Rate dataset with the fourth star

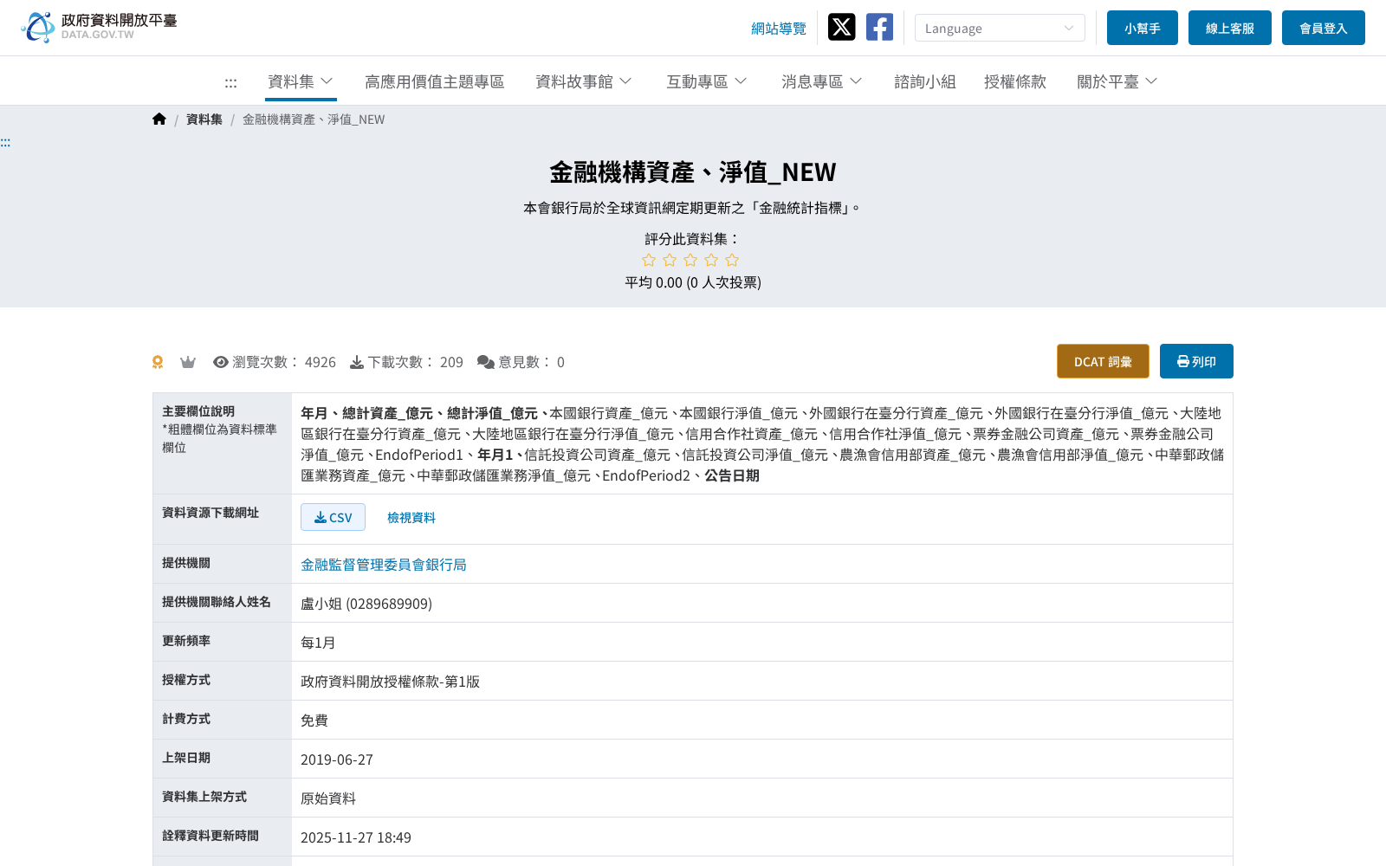click(x=711, y=260)
